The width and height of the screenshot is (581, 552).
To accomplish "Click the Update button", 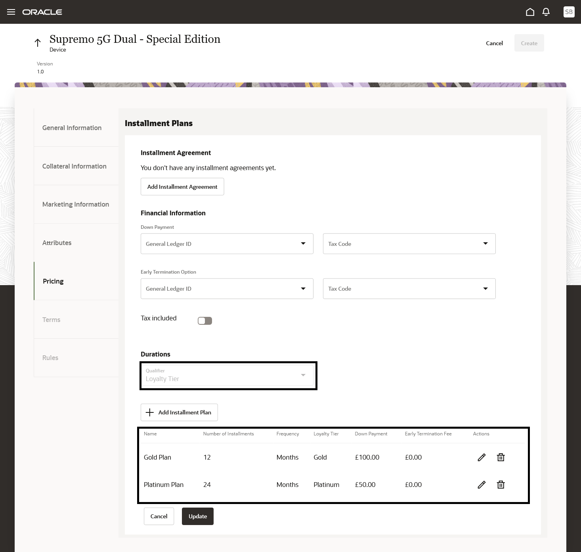I will (x=197, y=516).
